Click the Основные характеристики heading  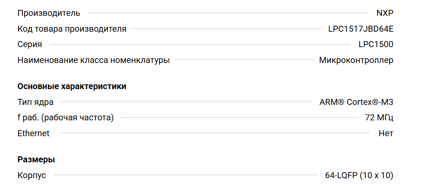point(72,87)
